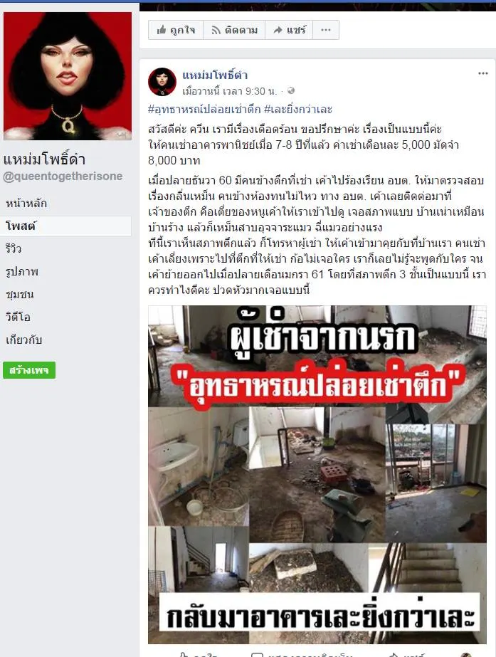Image resolution: width=496 pixels, height=657 pixels.
Task: Open the three-dot menu beside Share
Action: pyautogui.click(x=326, y=30)
